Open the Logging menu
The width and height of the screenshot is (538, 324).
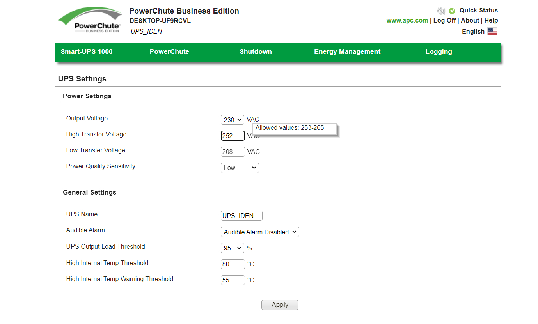(439, 51)
